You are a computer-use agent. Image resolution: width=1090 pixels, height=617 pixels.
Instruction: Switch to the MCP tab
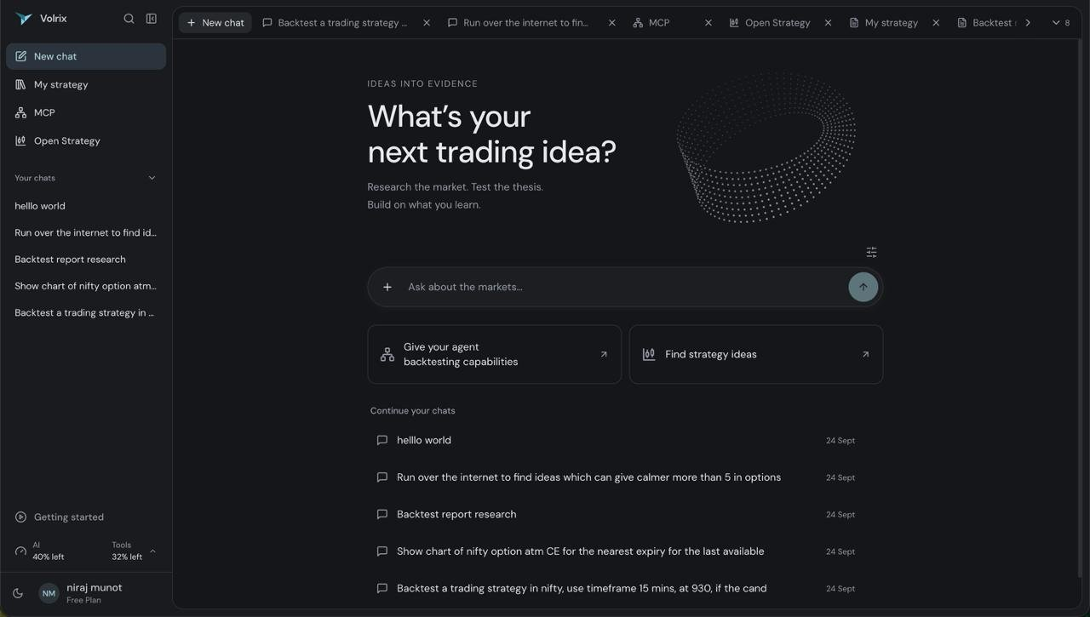point(659,23)
